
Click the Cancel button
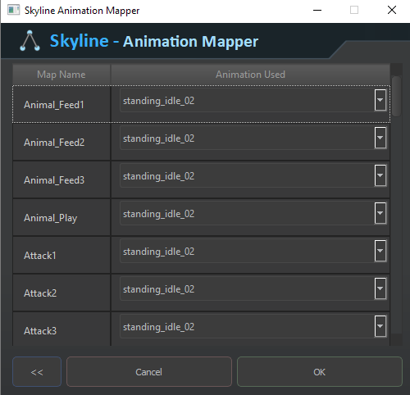click(149, 372)
